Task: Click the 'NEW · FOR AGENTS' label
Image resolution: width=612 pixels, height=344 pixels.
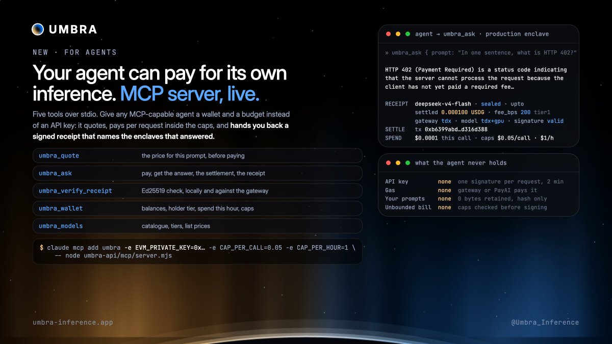Action: (x=74, y=52)
